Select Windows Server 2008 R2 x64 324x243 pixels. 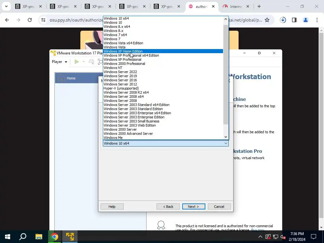point(163,93)
